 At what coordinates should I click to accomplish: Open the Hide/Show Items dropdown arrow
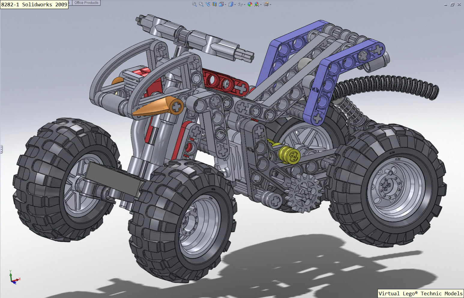[x=245, y=4]
